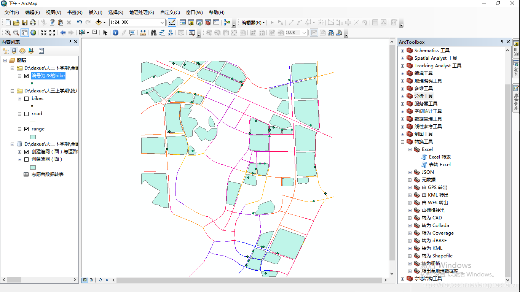Activate the Identify tool
The image size is (520, 292).
(116, 33)
